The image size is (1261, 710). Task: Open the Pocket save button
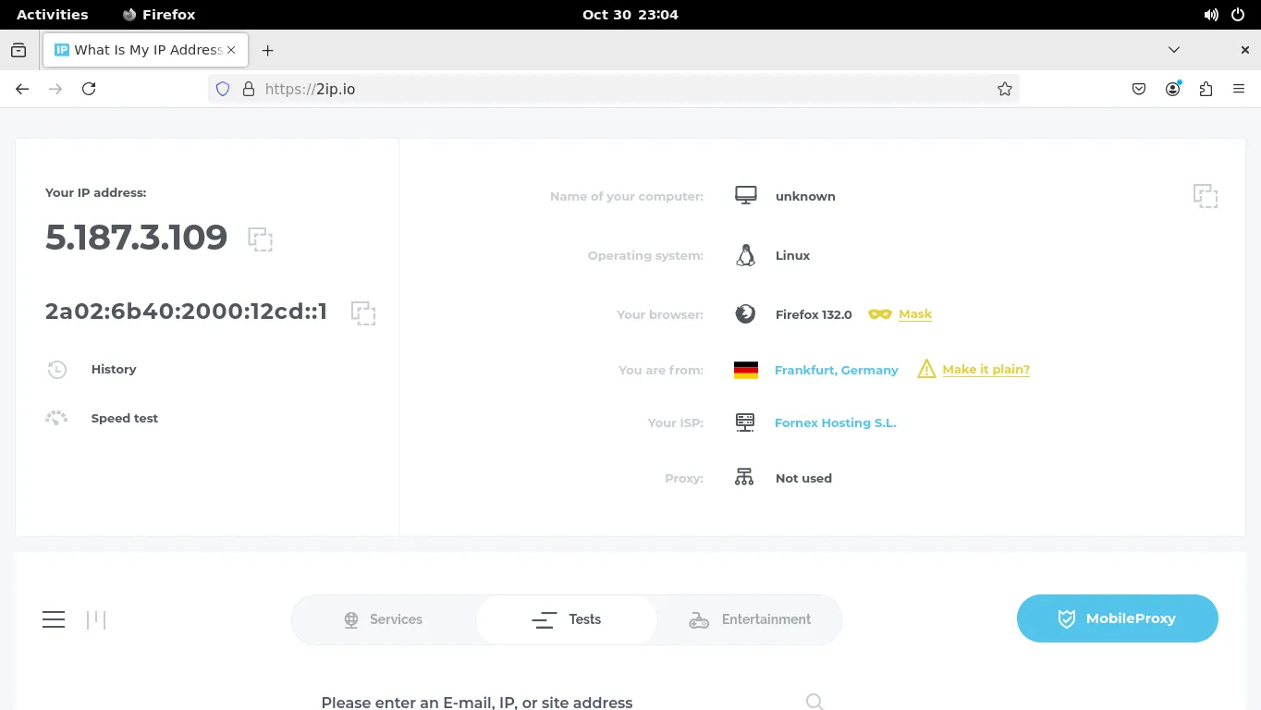pyautogui.click(x=1139, y=89)
